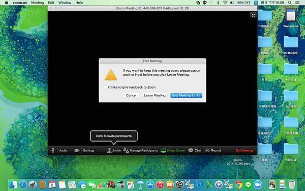This screenshot has height=191, width=305.
Task: Open Settings next to video icon
Action: 88,150
